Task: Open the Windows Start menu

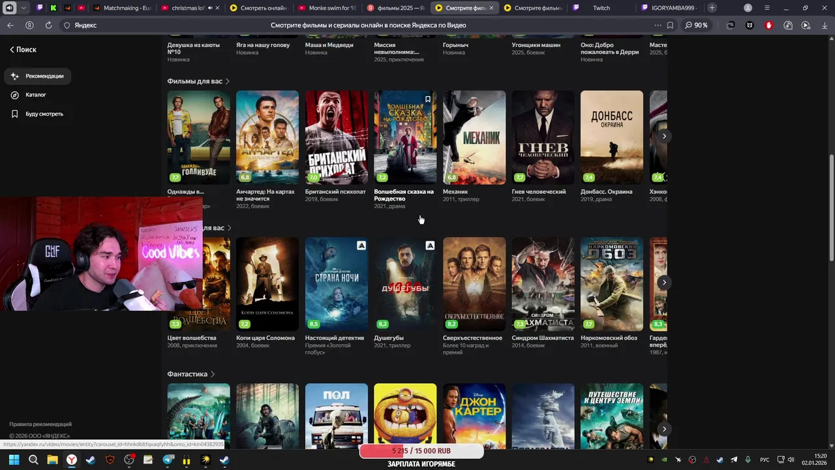Action: 14,460
